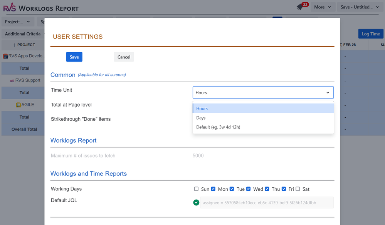Click the green Default JQL valid checkmark
The width and height of the screenshot is (385, 225).
[196, 202]
